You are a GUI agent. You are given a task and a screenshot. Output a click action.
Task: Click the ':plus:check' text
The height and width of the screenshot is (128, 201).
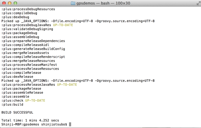coord(12,101)
